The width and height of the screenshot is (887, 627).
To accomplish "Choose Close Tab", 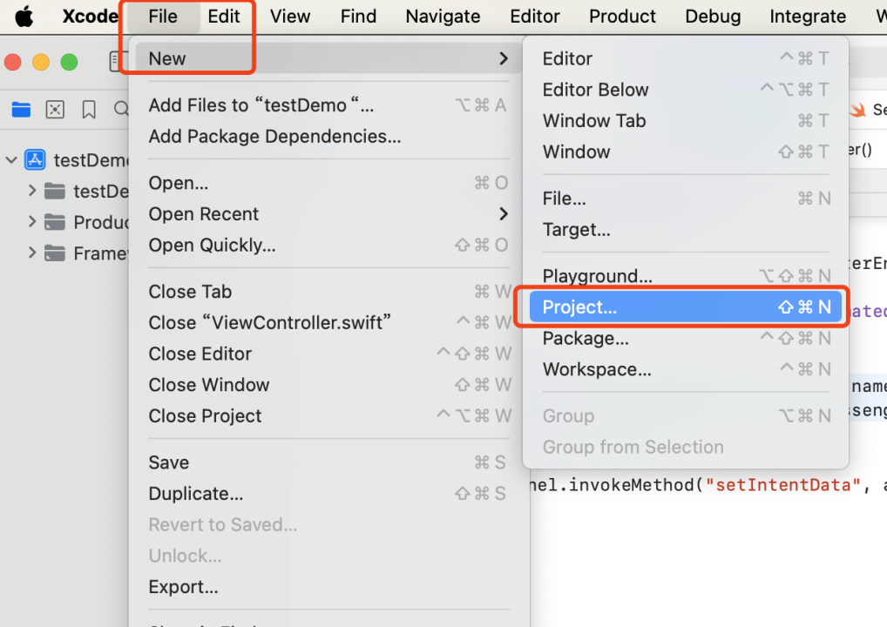I will 327,292.
